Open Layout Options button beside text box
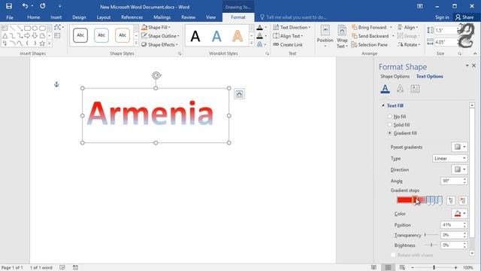 [239, 94]
